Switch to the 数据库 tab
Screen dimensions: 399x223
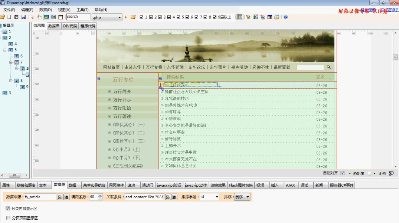pos(54,26)
